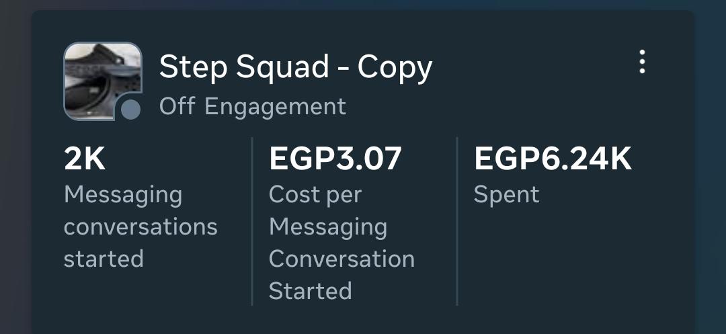Open the Step Squad - Copy campaign title
Viewport: 726px width, 334px height.
295,68
